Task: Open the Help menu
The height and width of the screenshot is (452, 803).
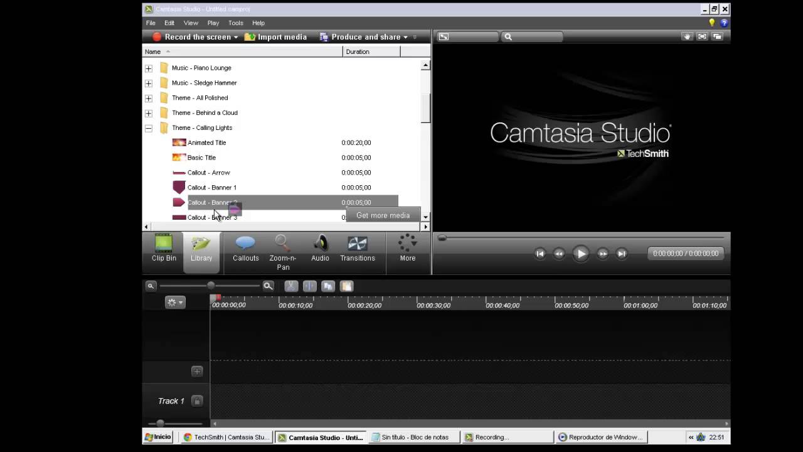Action: coord(258,23)
